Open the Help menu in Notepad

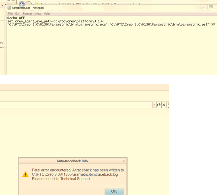(x=47, y=14)
